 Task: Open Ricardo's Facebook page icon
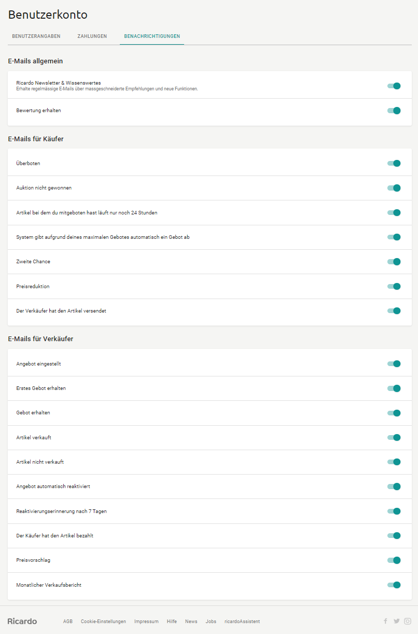click(x=385, y=621)
